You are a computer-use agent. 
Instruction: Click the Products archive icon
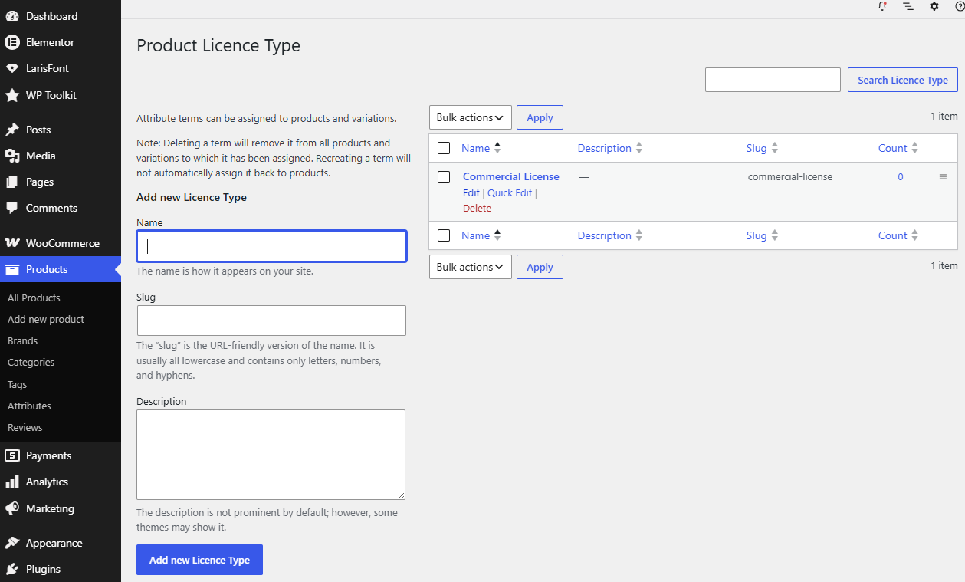[12, 269]
